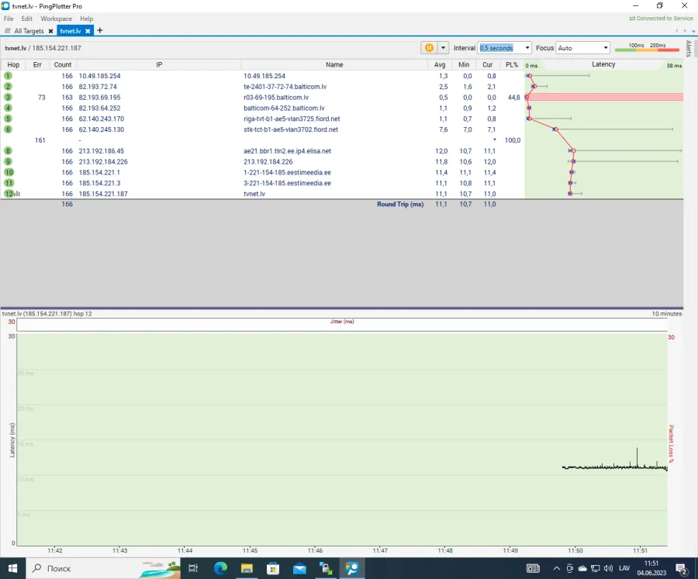Viewport: 698px width, 579px height.
Task: Open the Focus Auto dropdown
Action: 582,47
